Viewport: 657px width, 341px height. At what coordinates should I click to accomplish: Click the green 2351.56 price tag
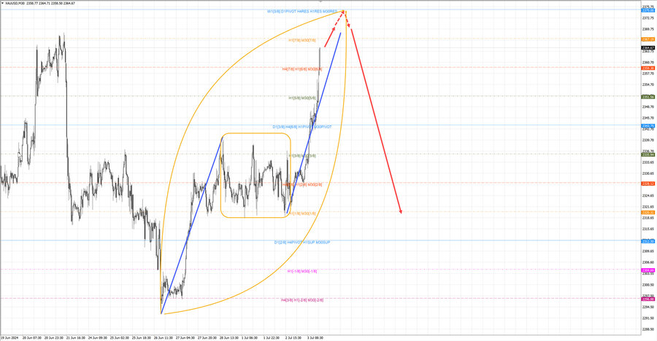coord(648,97)
